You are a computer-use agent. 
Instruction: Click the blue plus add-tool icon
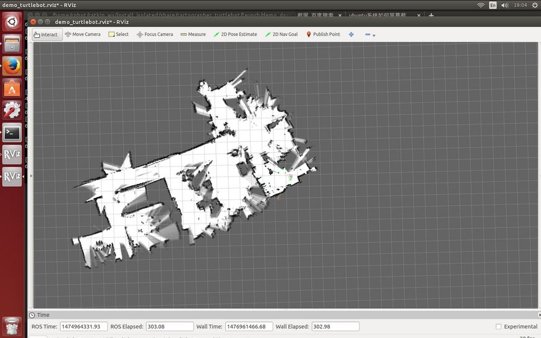click(x=352, y=35)
